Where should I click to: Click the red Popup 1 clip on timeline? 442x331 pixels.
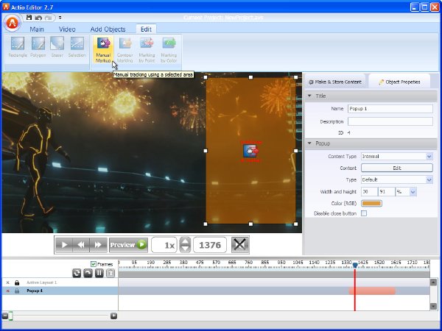tap(372, 291)
